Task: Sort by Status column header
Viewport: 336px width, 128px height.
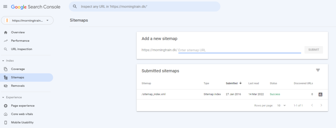Action: pyautogui.click(x=273, y=83)
